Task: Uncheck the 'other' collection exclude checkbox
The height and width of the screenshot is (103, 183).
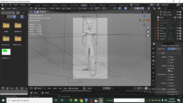Action: [175, 17]
